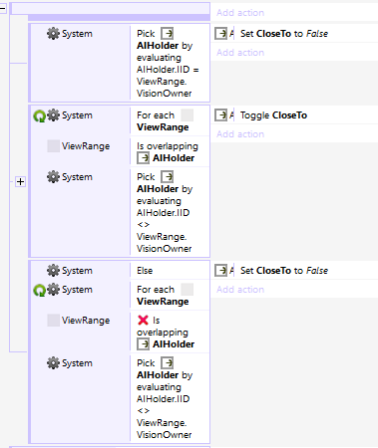Click the red X inverted icon on overlapping condition
This screenshot has width=378, height=448.
[143, 321]
